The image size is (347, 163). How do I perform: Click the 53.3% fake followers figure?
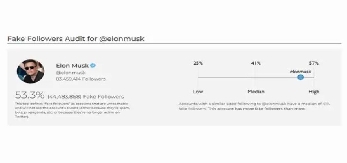coord(30,95)
